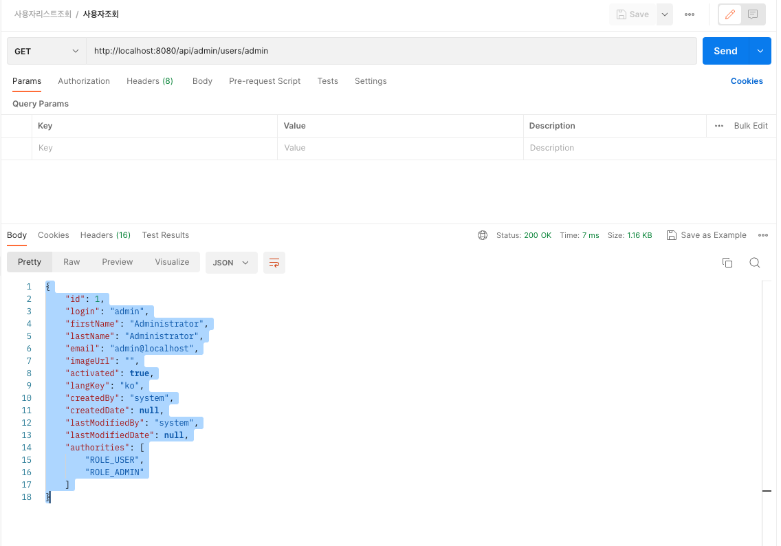The height and width of the screenshot is (546, 781).
Task: Click the Status 200 OK text
Action: (523, 235)
